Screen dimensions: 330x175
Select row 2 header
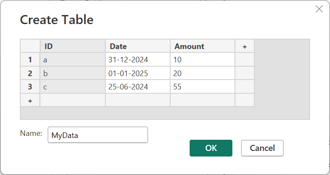[30, 73]
